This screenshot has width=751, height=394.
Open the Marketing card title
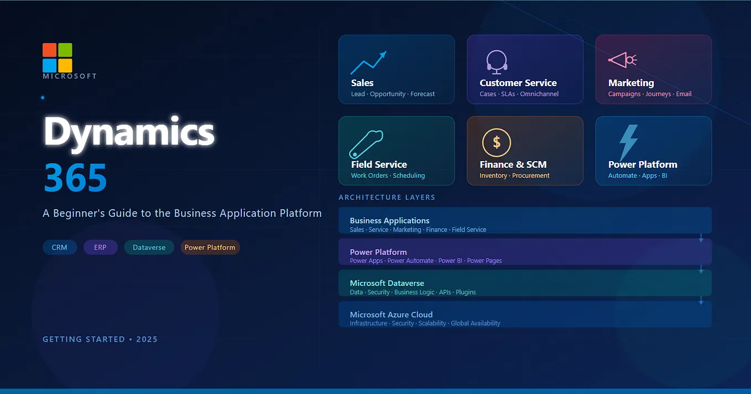point(631,83)
